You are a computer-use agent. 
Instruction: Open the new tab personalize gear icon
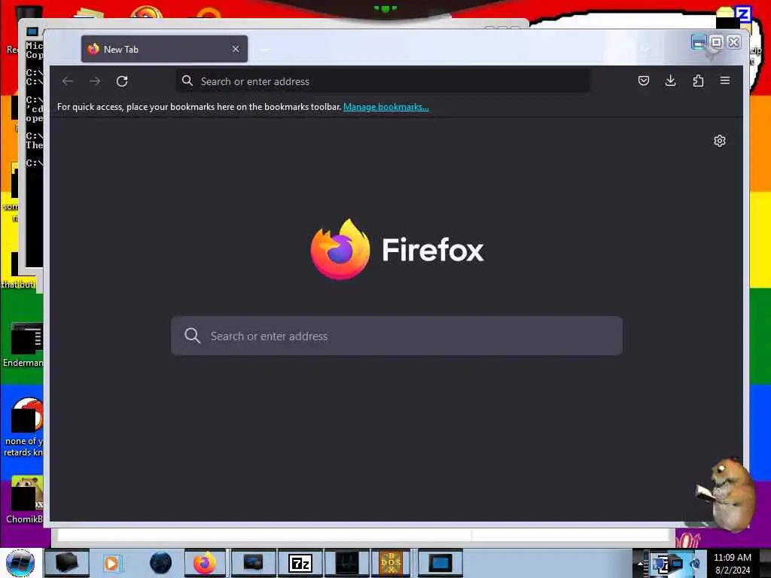(719, 141)
